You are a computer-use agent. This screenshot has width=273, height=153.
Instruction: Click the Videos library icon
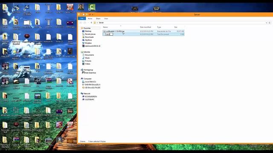(x=83, y=64)
